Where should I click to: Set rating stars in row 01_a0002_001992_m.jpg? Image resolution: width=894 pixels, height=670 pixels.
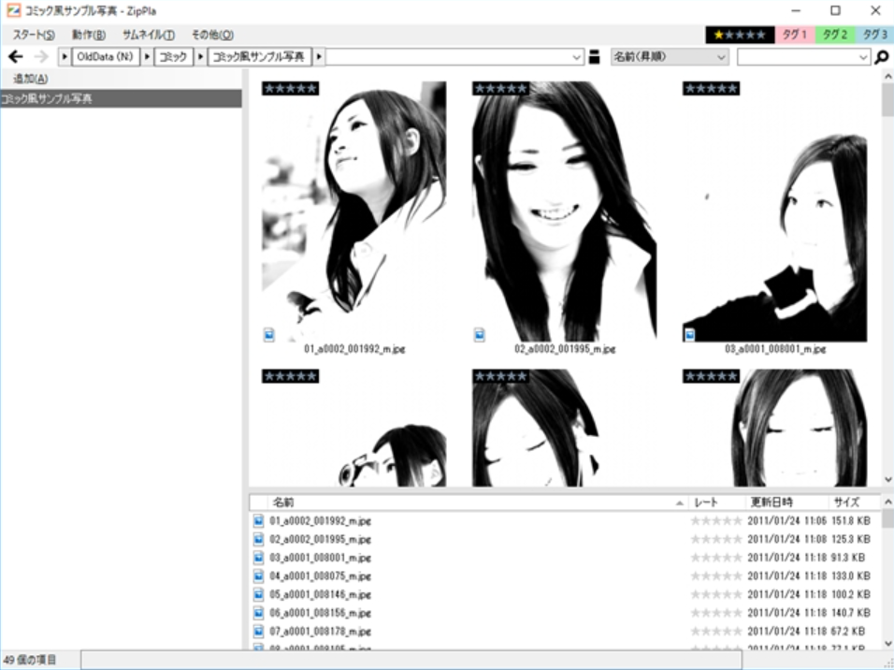point(716,520)
